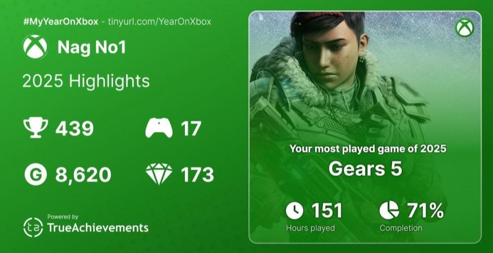Image resolution: width=493 pixels, height=253 pixels.
Task: Select the Nag No1 gamertag
Action: pyautogui.click(x=92, y=48)
